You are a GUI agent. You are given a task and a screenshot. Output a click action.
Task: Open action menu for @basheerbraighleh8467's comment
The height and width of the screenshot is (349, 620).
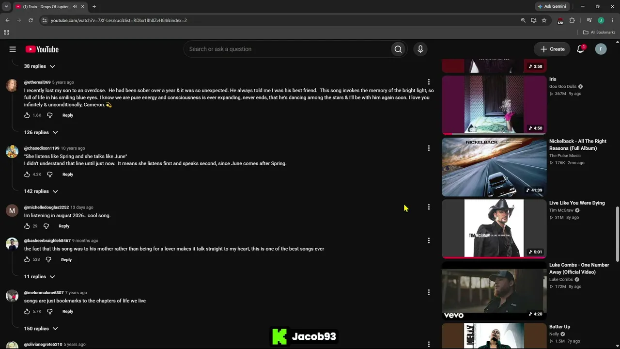pos(429,240)
